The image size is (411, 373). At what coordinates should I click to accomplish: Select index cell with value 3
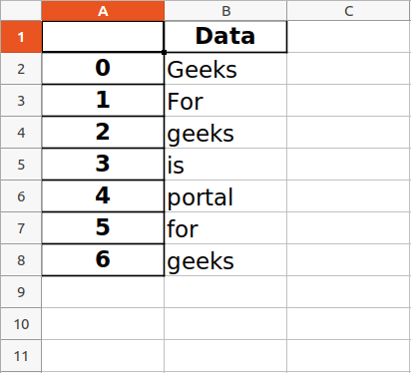coord(103,165)
